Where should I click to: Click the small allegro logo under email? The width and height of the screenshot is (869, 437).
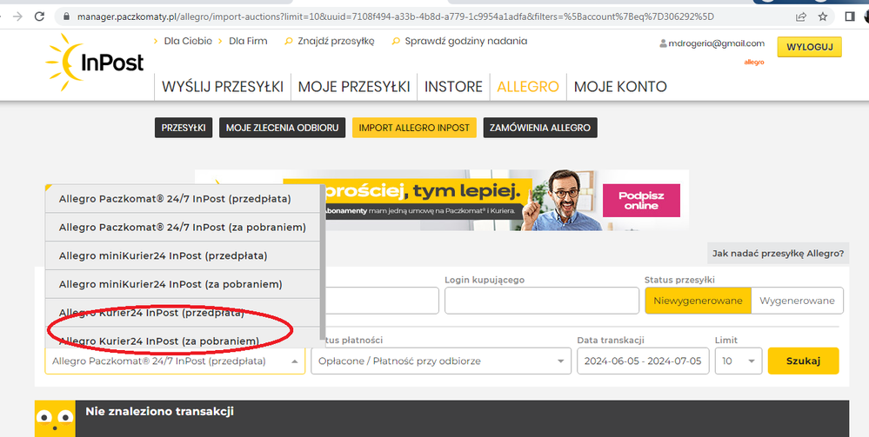(753, 62)
